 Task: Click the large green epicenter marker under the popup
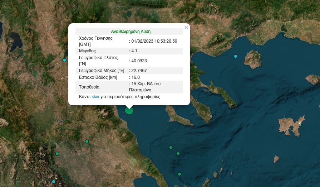pos(129,110)
